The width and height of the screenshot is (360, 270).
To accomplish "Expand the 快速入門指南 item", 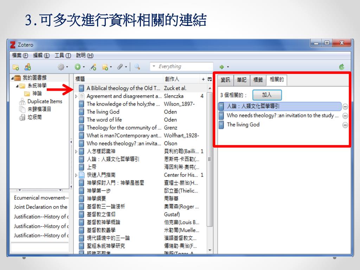I will pos(76,175).
